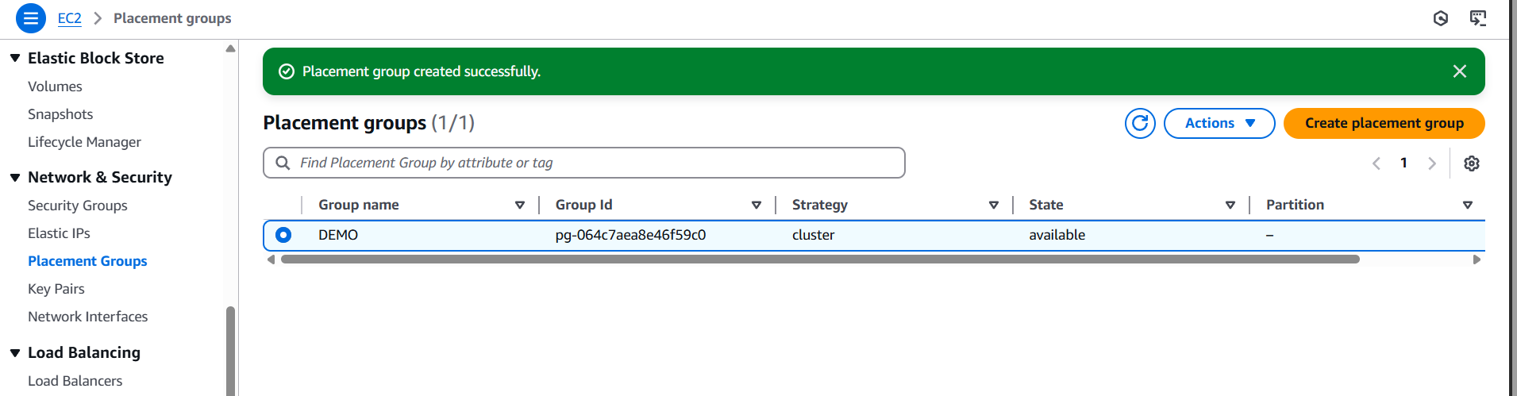The width and height of the screenshot is (1517, 396).
Task: Open Load Balancers in sidebar
Action: point(75,381)
